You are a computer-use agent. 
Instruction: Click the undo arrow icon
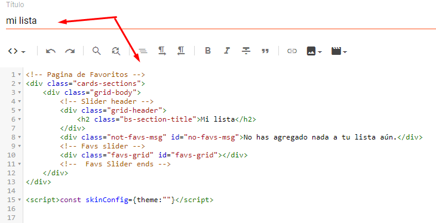click(51, 51)
